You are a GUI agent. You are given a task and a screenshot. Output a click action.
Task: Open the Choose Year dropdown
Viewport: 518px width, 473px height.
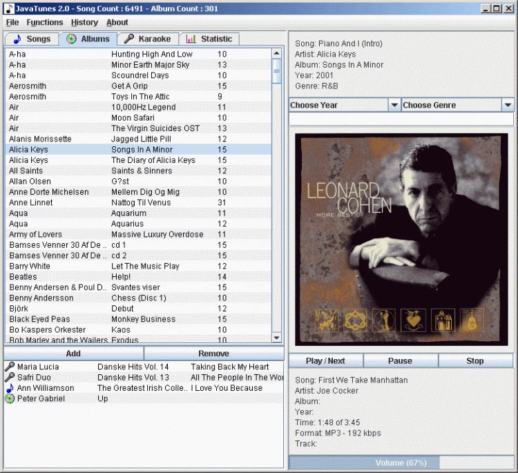[394, 105]
